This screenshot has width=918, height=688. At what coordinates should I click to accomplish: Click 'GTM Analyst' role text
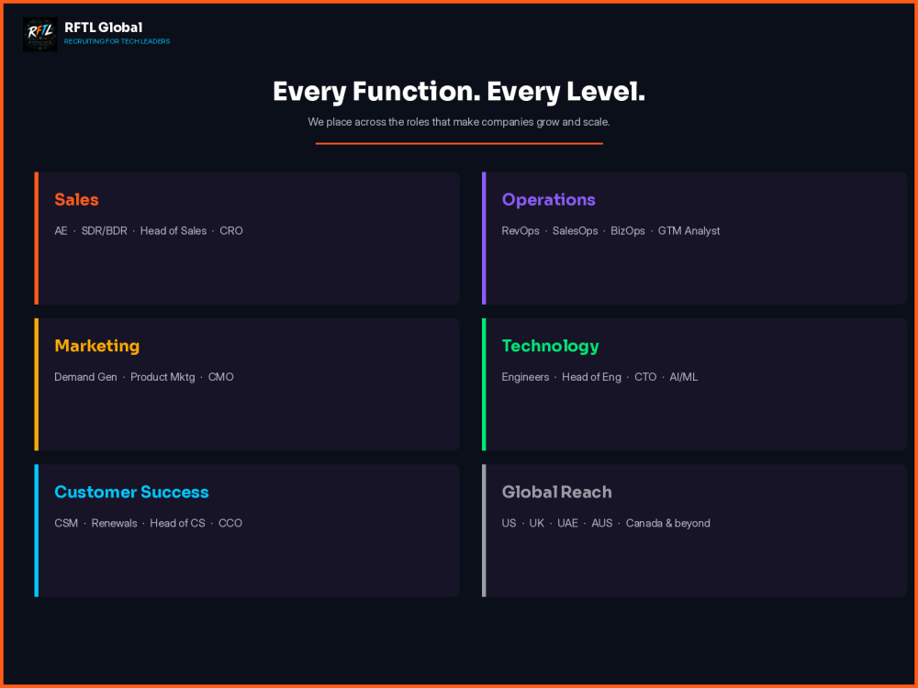point(689,230)
